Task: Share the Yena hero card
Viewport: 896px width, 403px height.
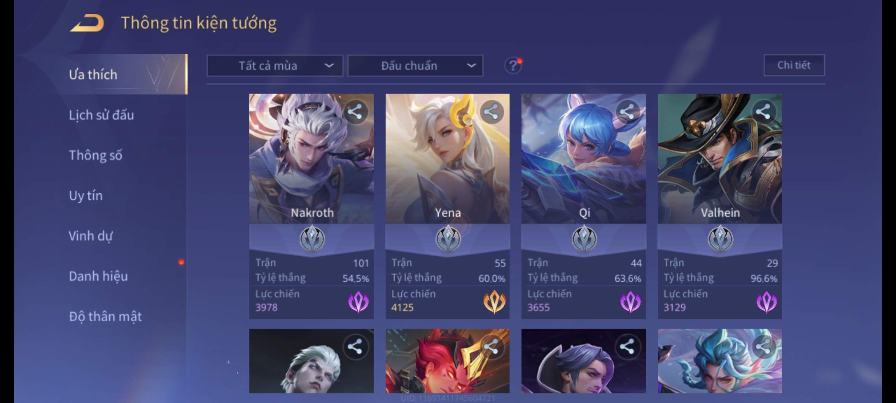Action: click(x=491, y=112)
